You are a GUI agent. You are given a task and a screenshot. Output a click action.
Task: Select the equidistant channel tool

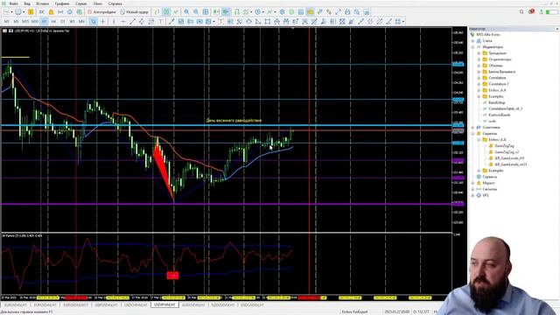142,21
